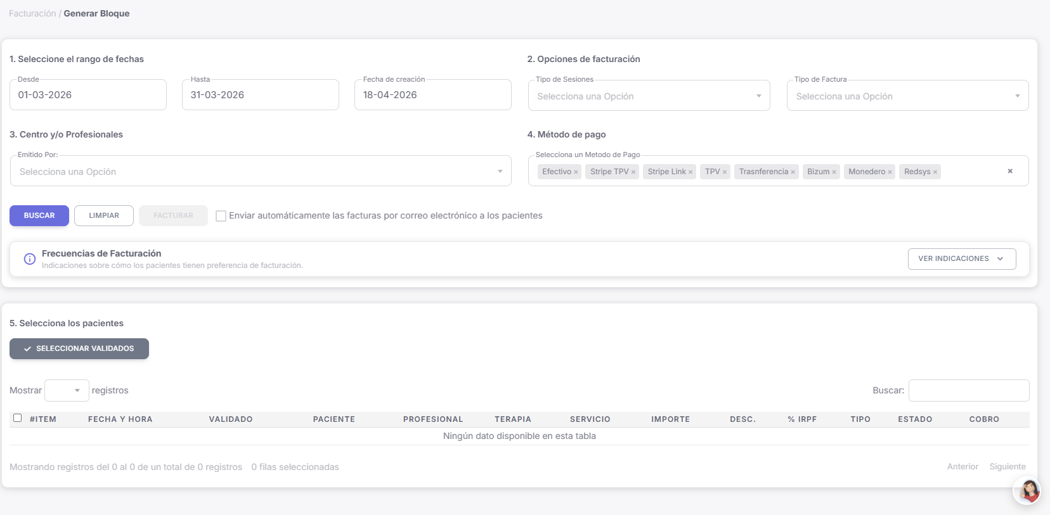This screenshot has height=515, width=1050.
Task: Remove the Monedero payment tag
Action: pyautogui.click(x=890, y=172)
